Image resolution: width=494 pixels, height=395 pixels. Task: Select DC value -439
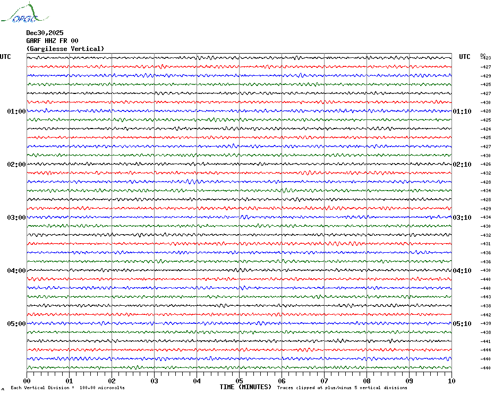(x=486, y=323)
